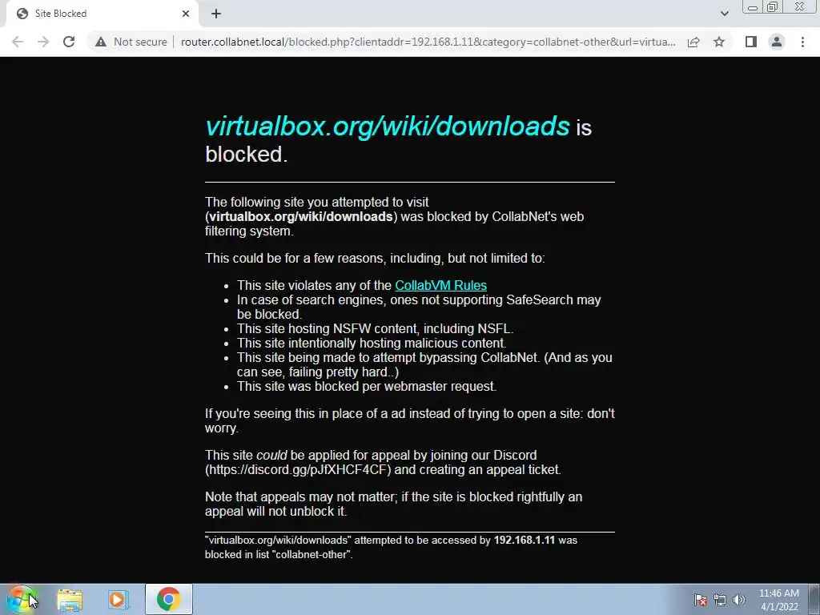The height and width of the screenshot is (615, 820).
Task: Click the 'intentionally hosting malicious content' bullet
Action: pyautogui.click(x=372, y=343)
